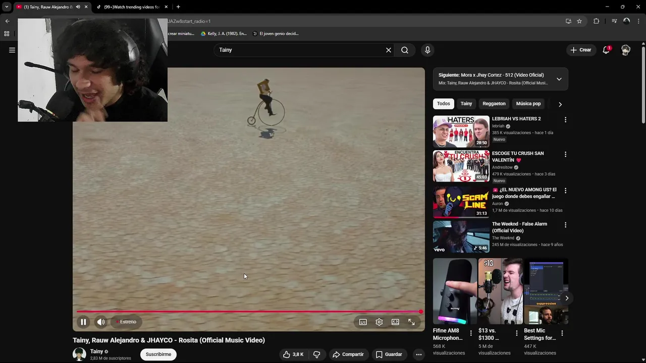The height and width of the screenshot is (363, 646).
Task: Open options for ESCOGE TU CRUSH video
Action: (x=565, y=154)
